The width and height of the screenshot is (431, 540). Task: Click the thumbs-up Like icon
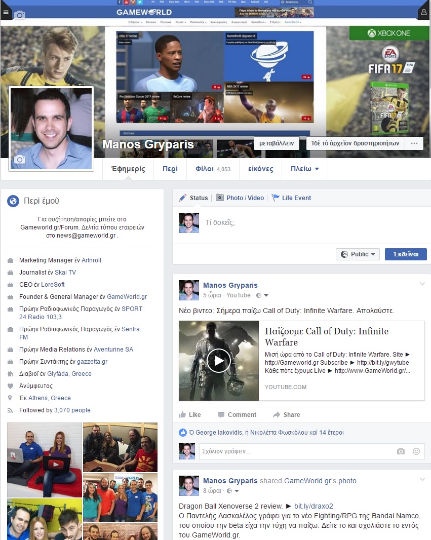(182, 415)
